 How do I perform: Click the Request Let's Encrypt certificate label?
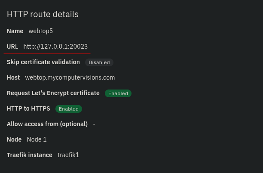pos(53,93)
